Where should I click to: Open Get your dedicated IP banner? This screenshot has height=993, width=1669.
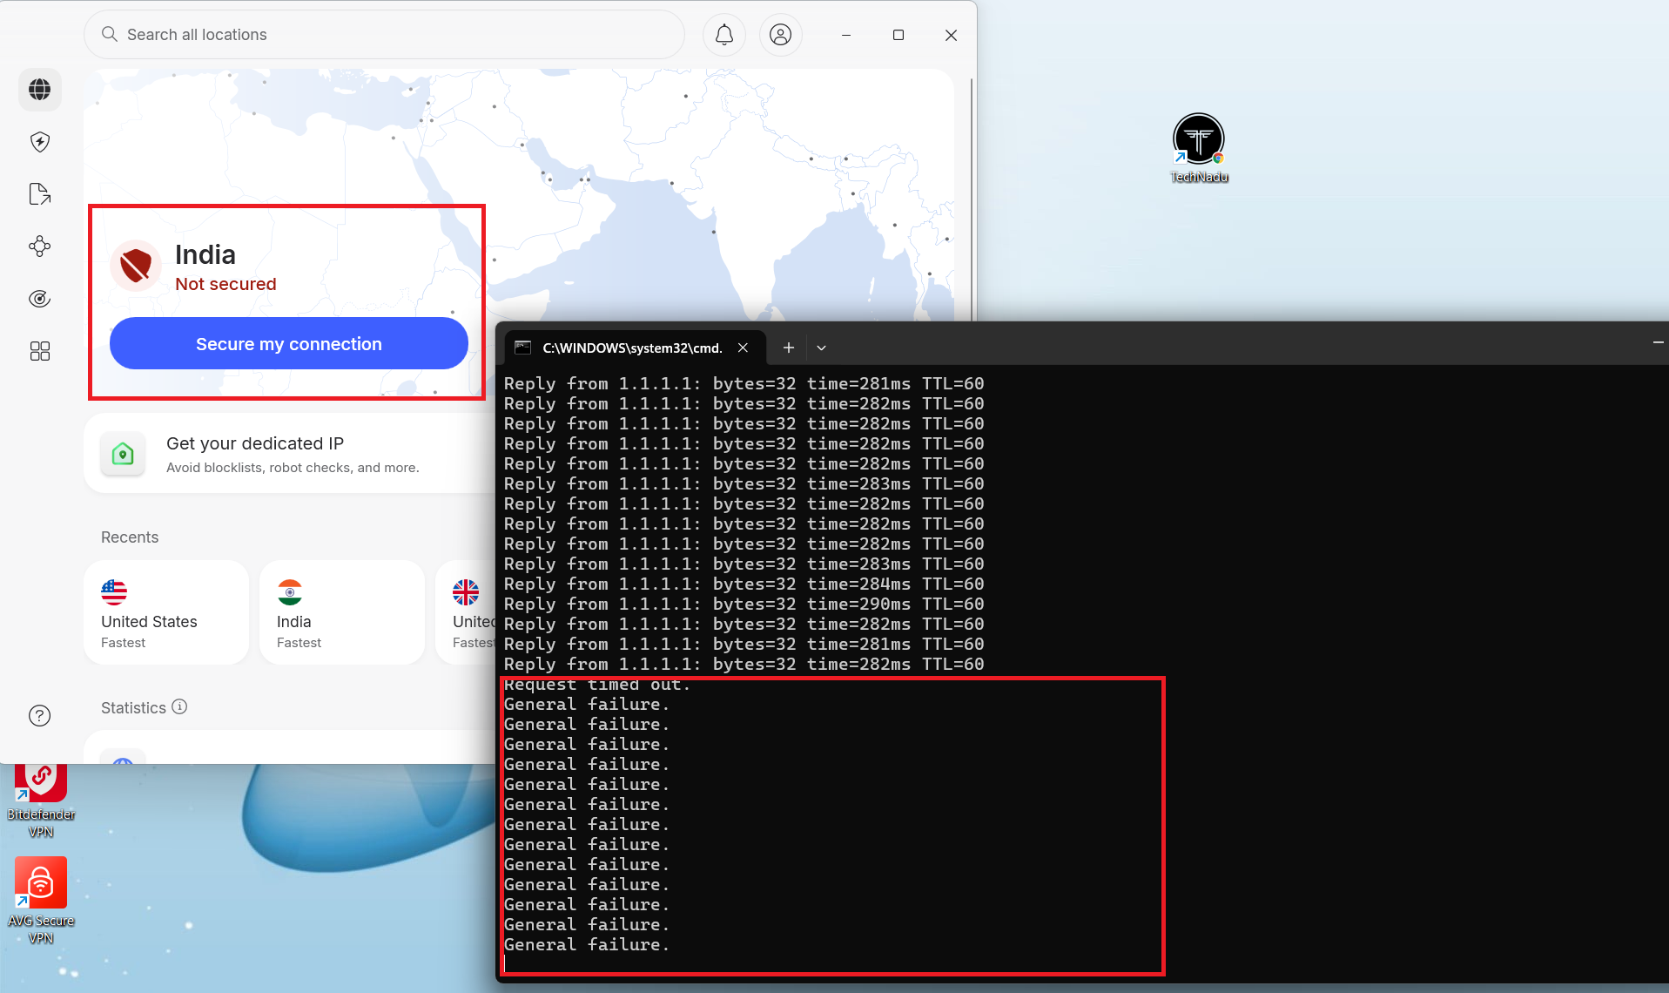290,454
